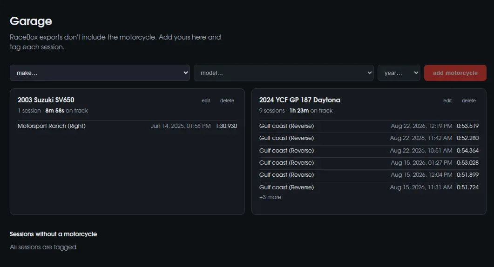Image resolution: width=494 pixels, height=267 pixels.
Task: Open the Motorsport Ranch (Right) session
Action: click(127, 126)
